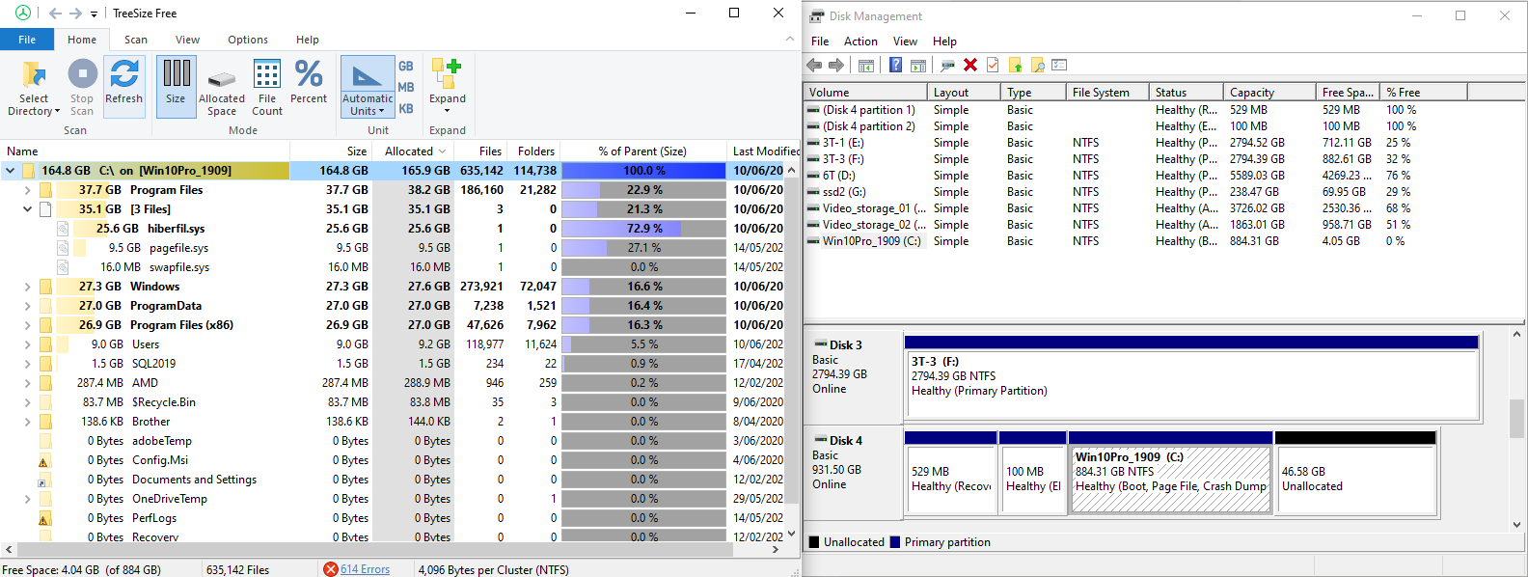Select Automatic Units in ribbon
Image resolution: width=1528 pixels, height=577 pixels.
point(368,88)
